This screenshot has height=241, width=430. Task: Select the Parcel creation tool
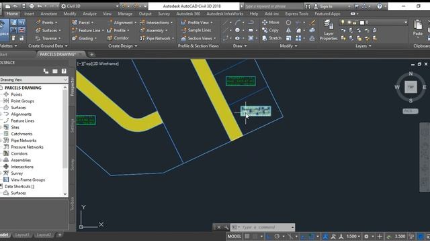point(82,22)
